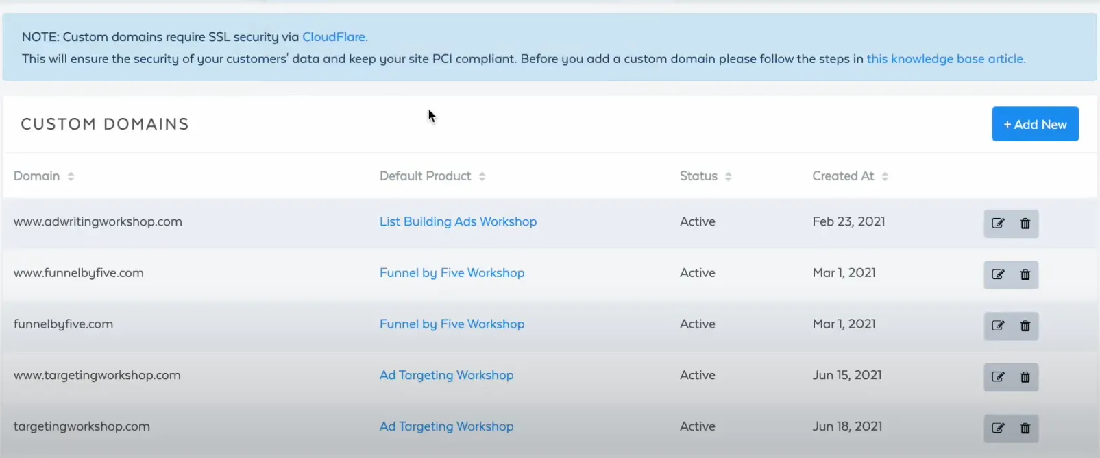Delete the www.adwritingworkshop.com domain
The width and height of the screenshot is (1100, 458).
coord(1025,224)
